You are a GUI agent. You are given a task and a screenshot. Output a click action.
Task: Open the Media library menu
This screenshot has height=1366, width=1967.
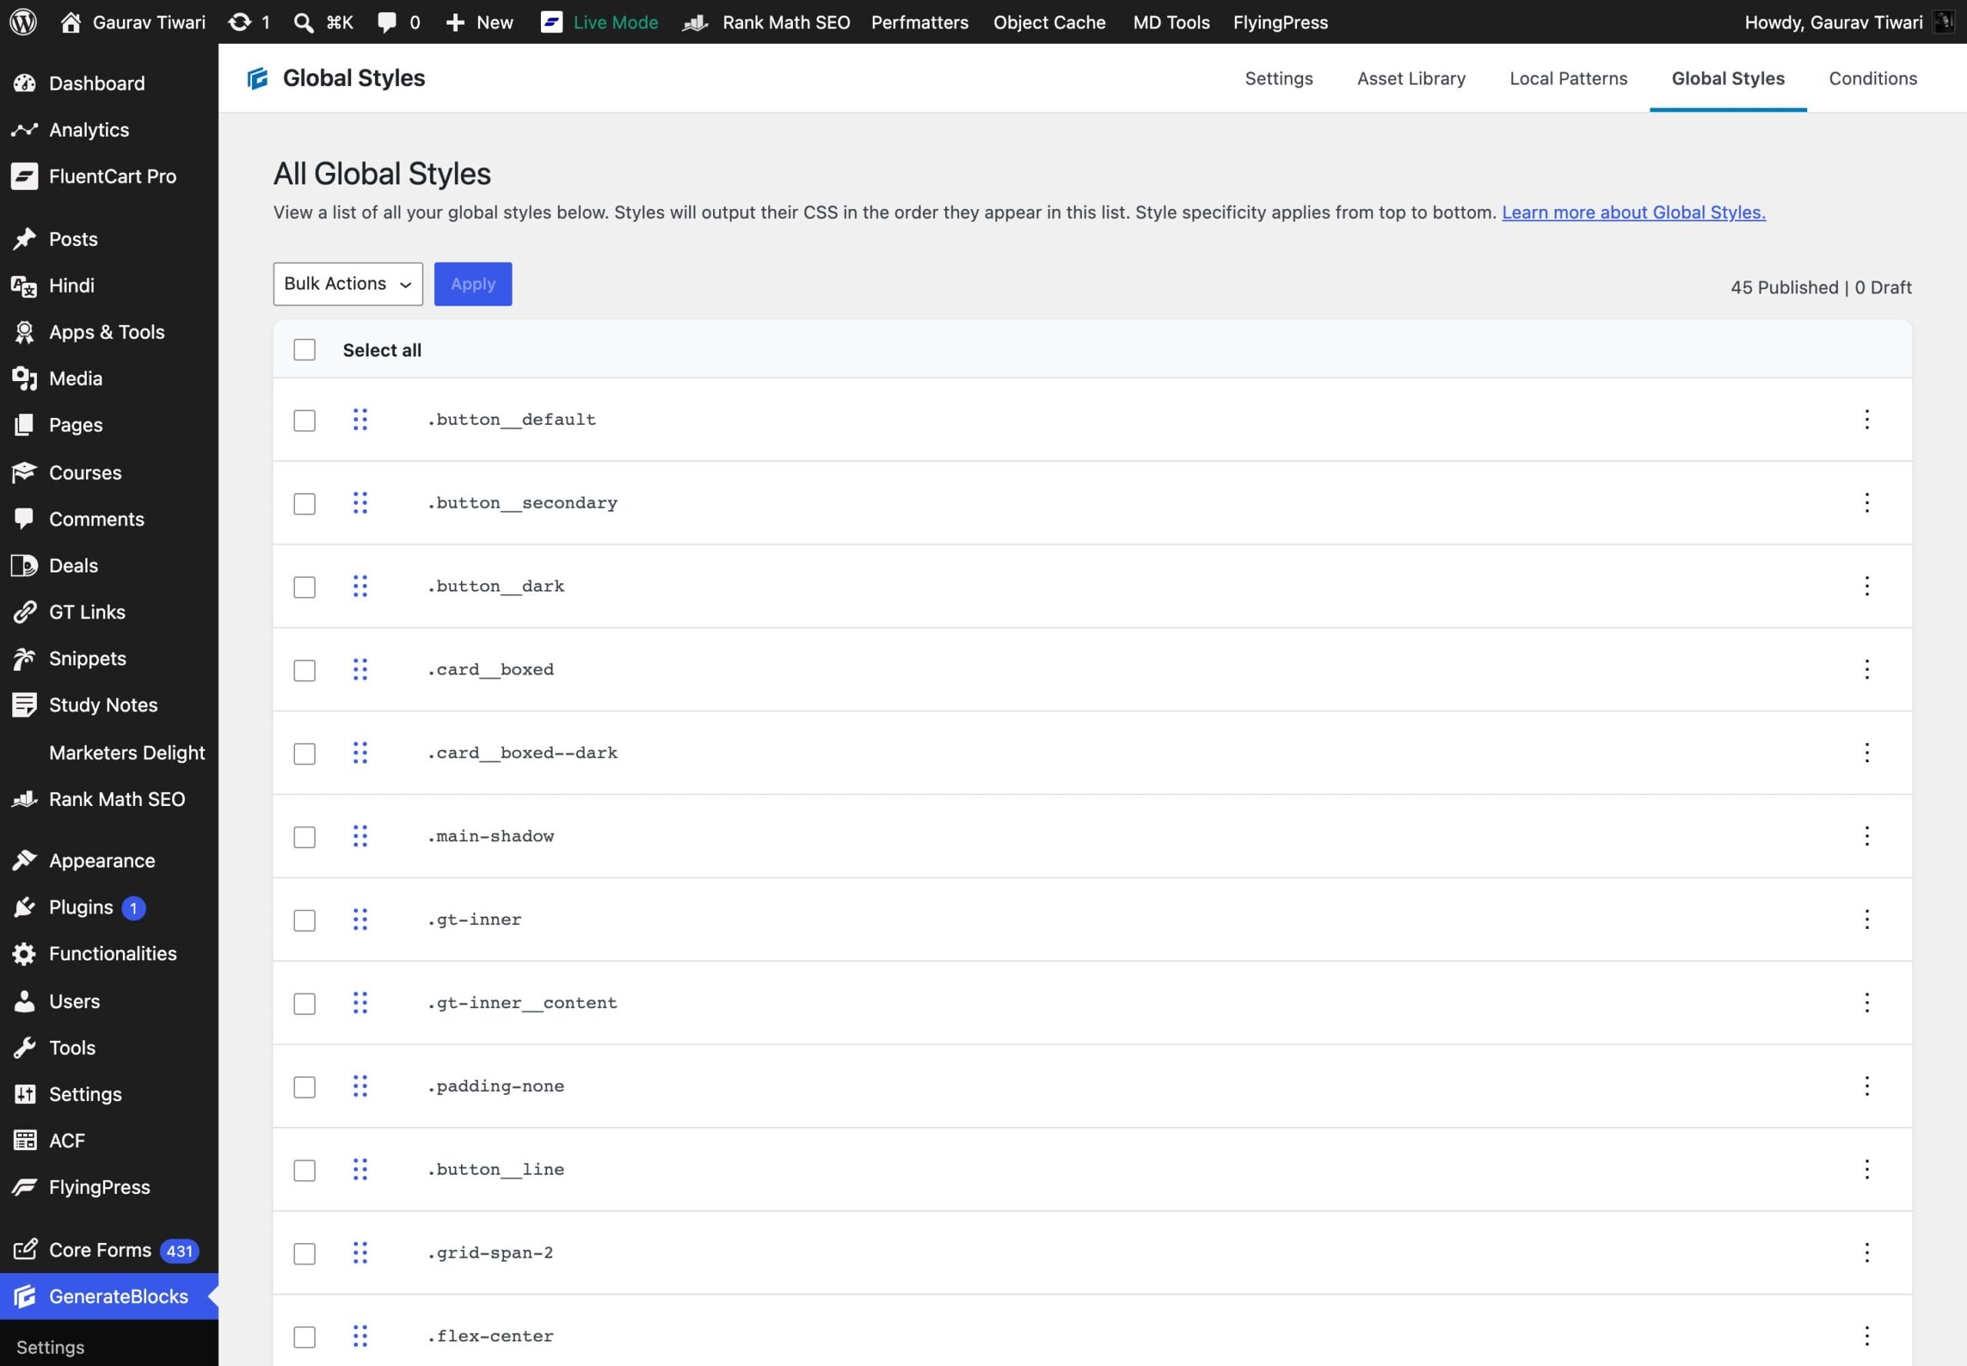pyautogui.click(x=108, y=378)
